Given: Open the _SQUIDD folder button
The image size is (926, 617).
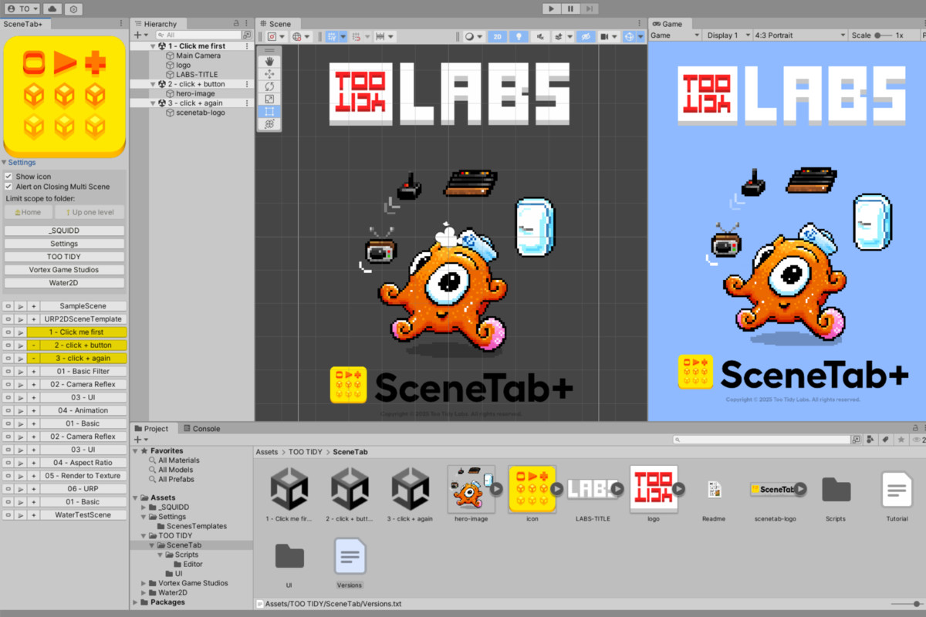Looking at the screenshot, I should (x=64, y=231).
